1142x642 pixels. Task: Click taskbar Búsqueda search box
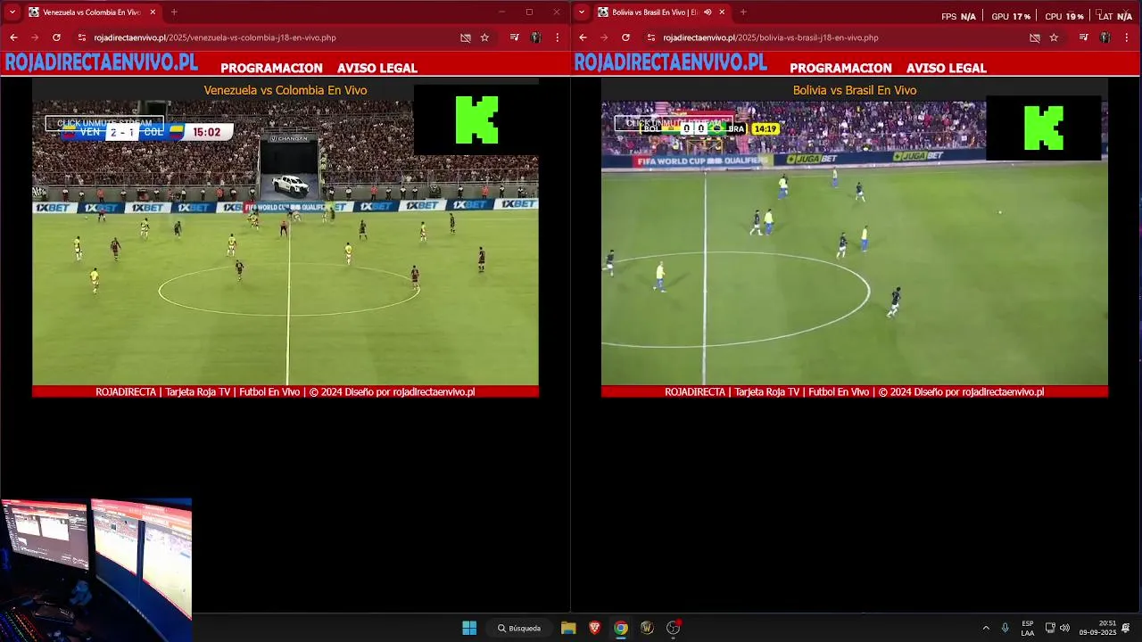tap(519, 628)
